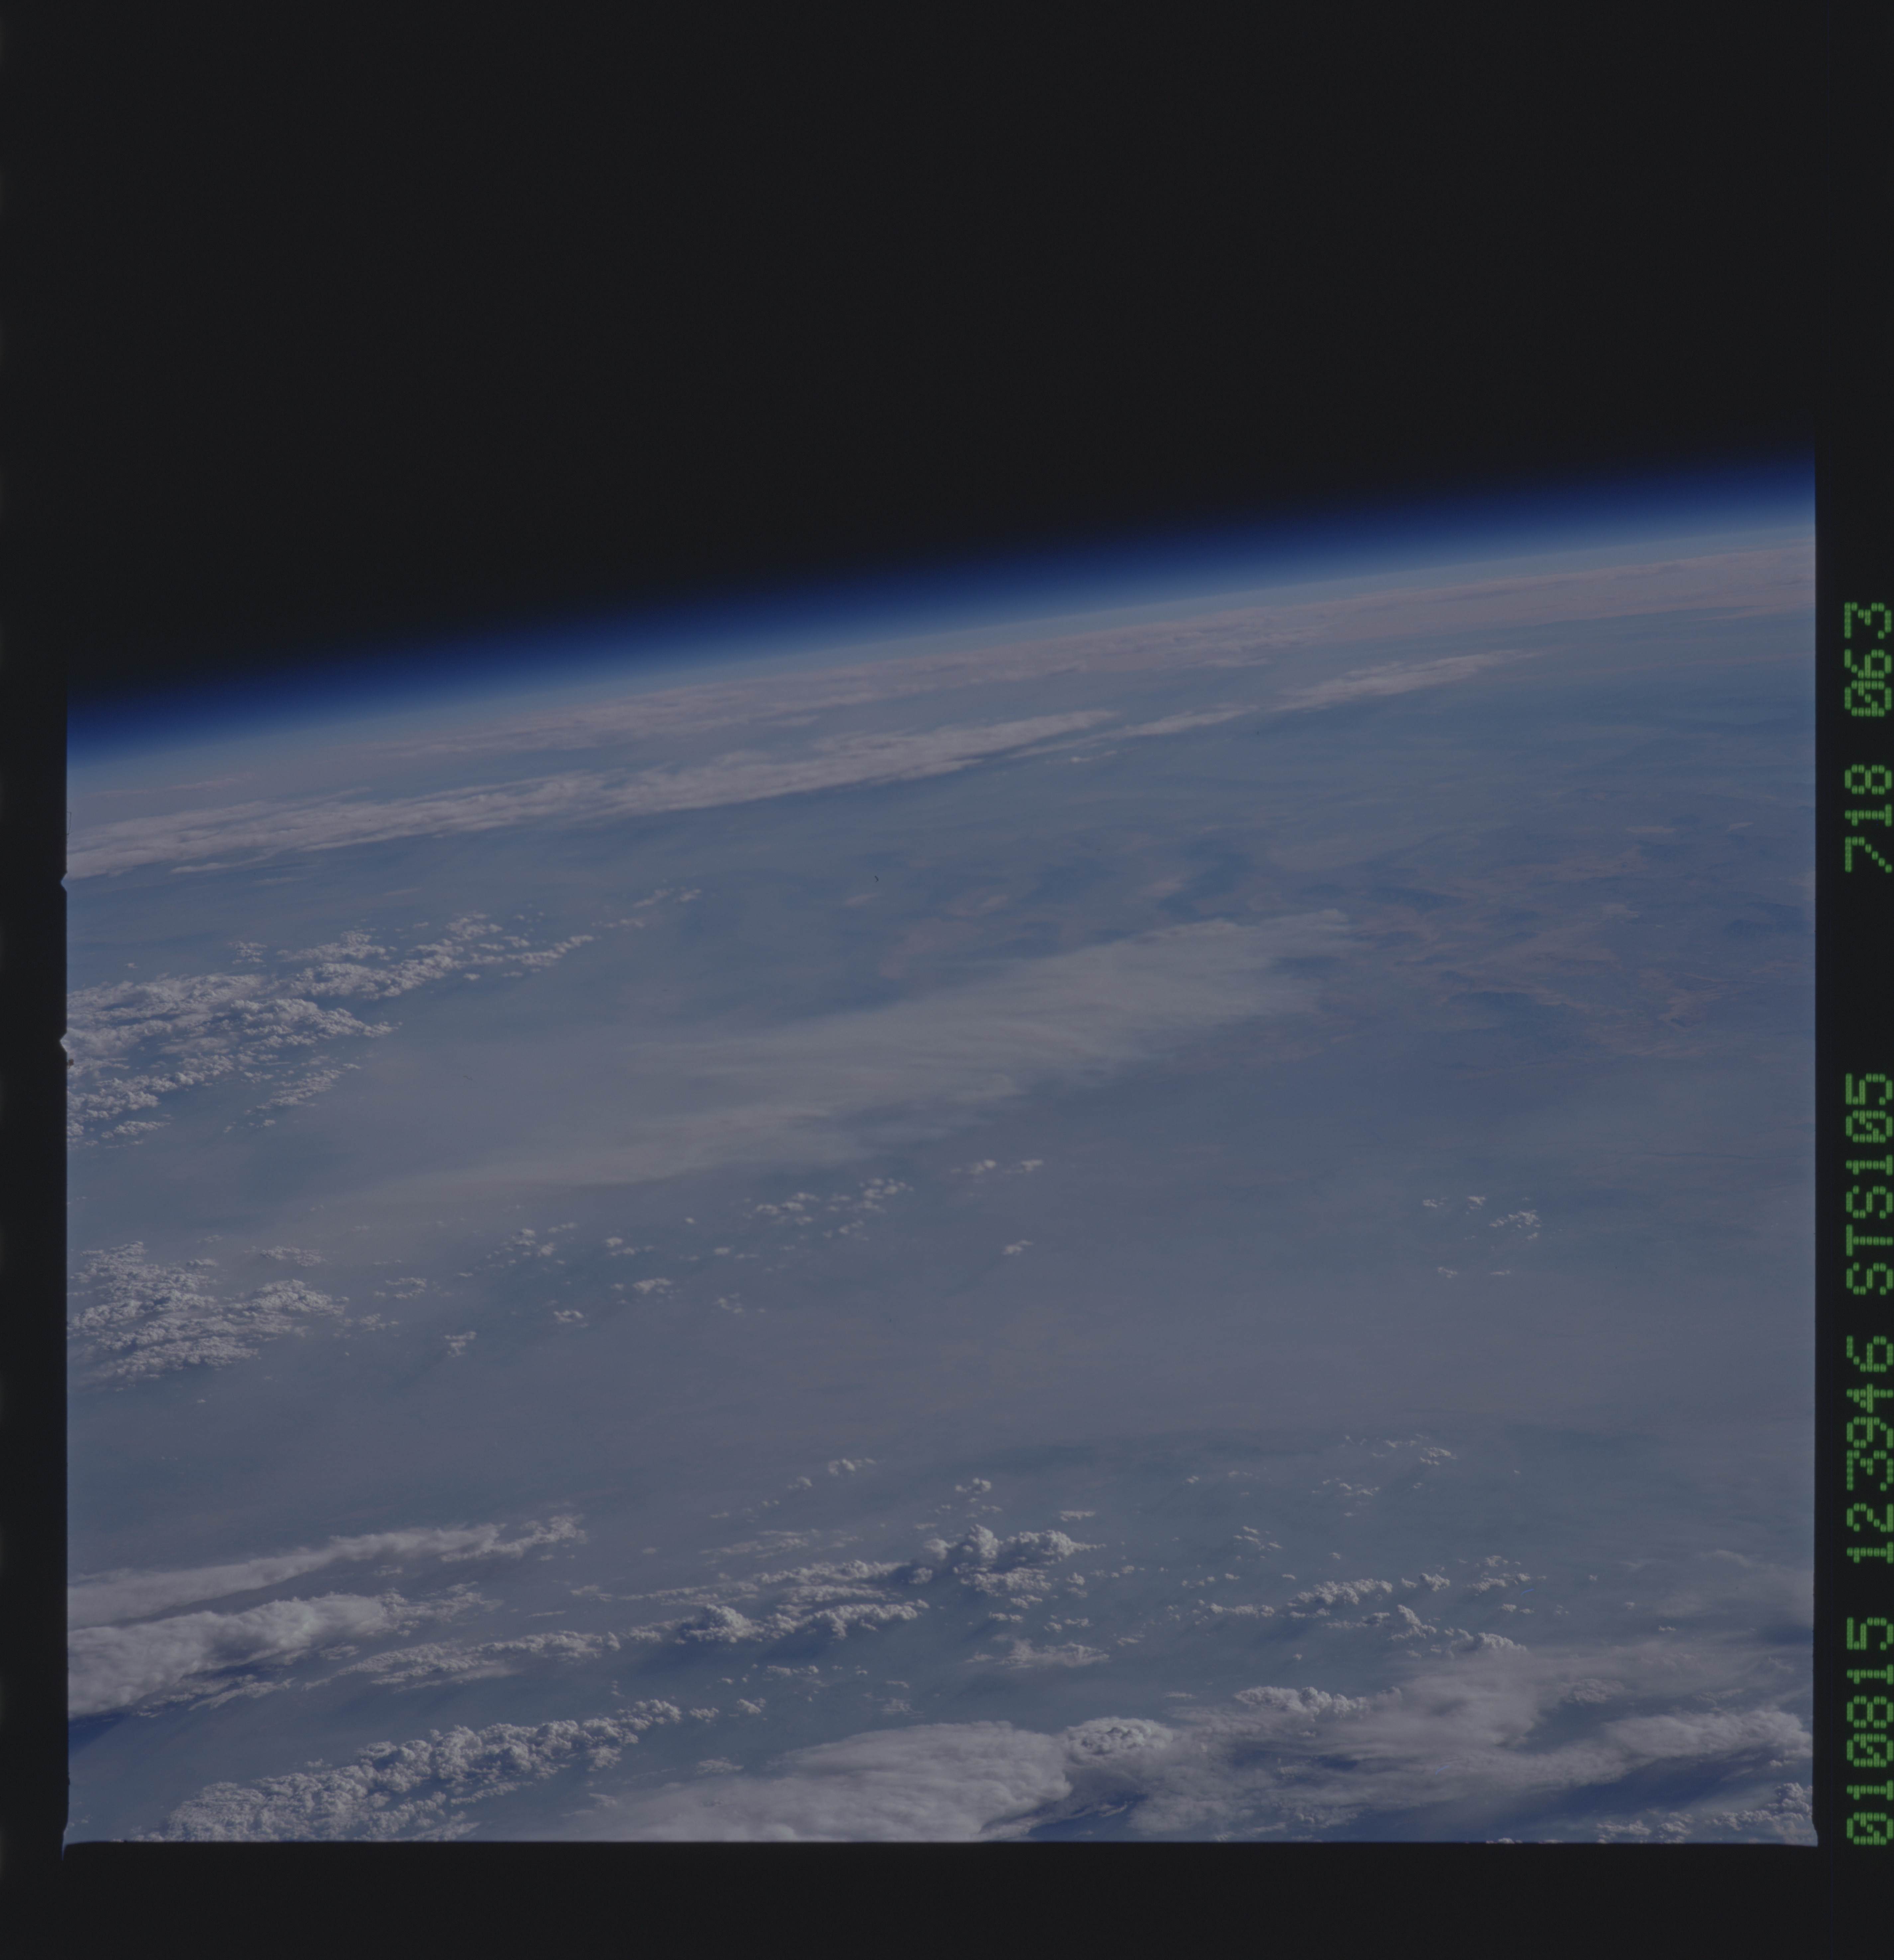The image size is (1894, 1960).
Task: Click the tiny dark speck over the haze
Action: point(877,879)
